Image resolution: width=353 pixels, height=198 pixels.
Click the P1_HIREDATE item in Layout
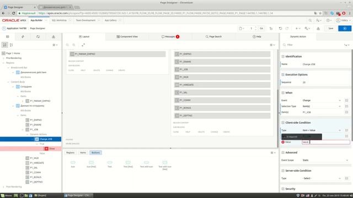pyautogui.click(x=222, y=85)
